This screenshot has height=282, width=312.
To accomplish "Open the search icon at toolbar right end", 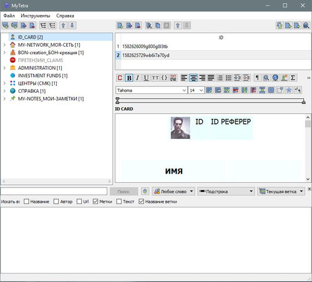I will (x=306, y=26).
